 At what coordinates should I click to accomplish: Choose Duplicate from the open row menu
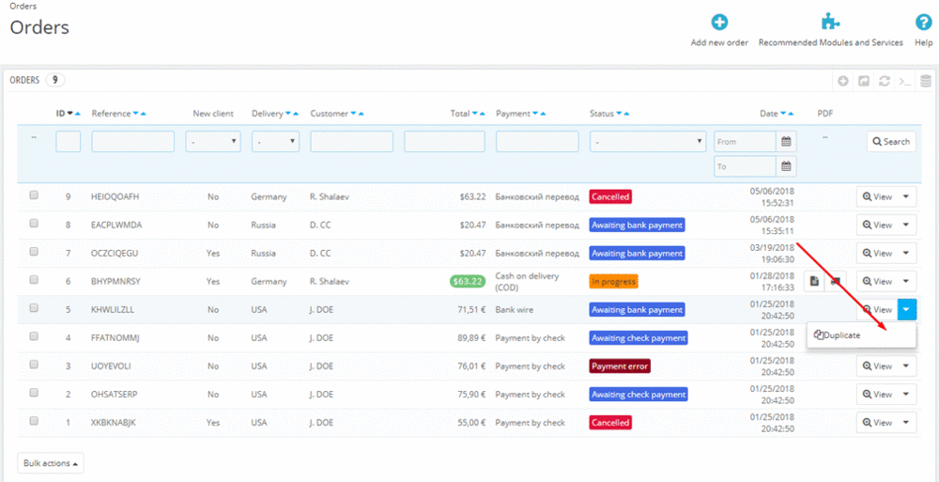(x=838, y=335)
